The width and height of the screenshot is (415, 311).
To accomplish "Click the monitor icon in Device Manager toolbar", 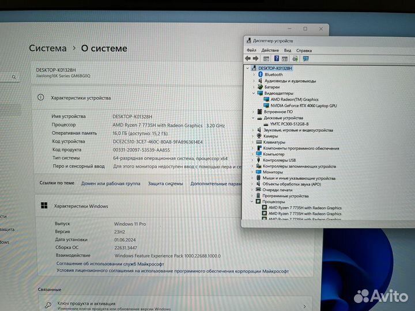I will click(x=305, y=59).
